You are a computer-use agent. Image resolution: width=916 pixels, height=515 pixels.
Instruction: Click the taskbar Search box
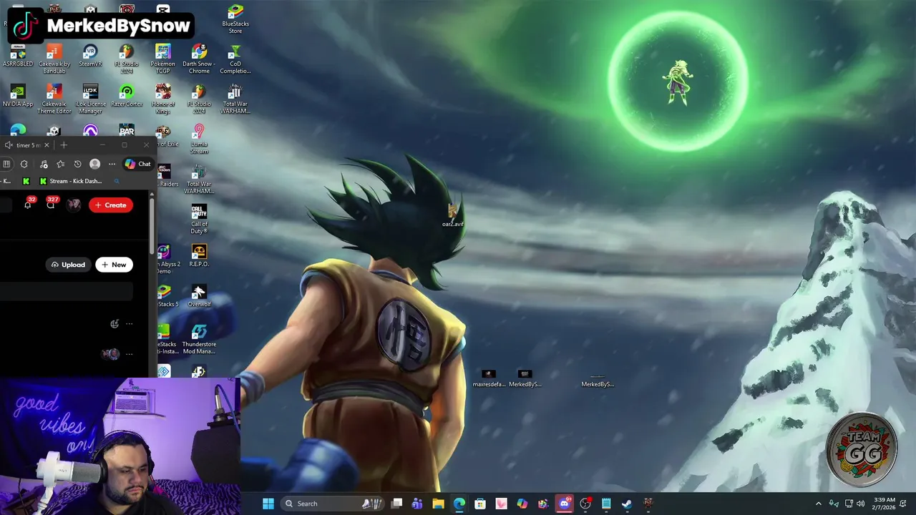coord(333,504)
